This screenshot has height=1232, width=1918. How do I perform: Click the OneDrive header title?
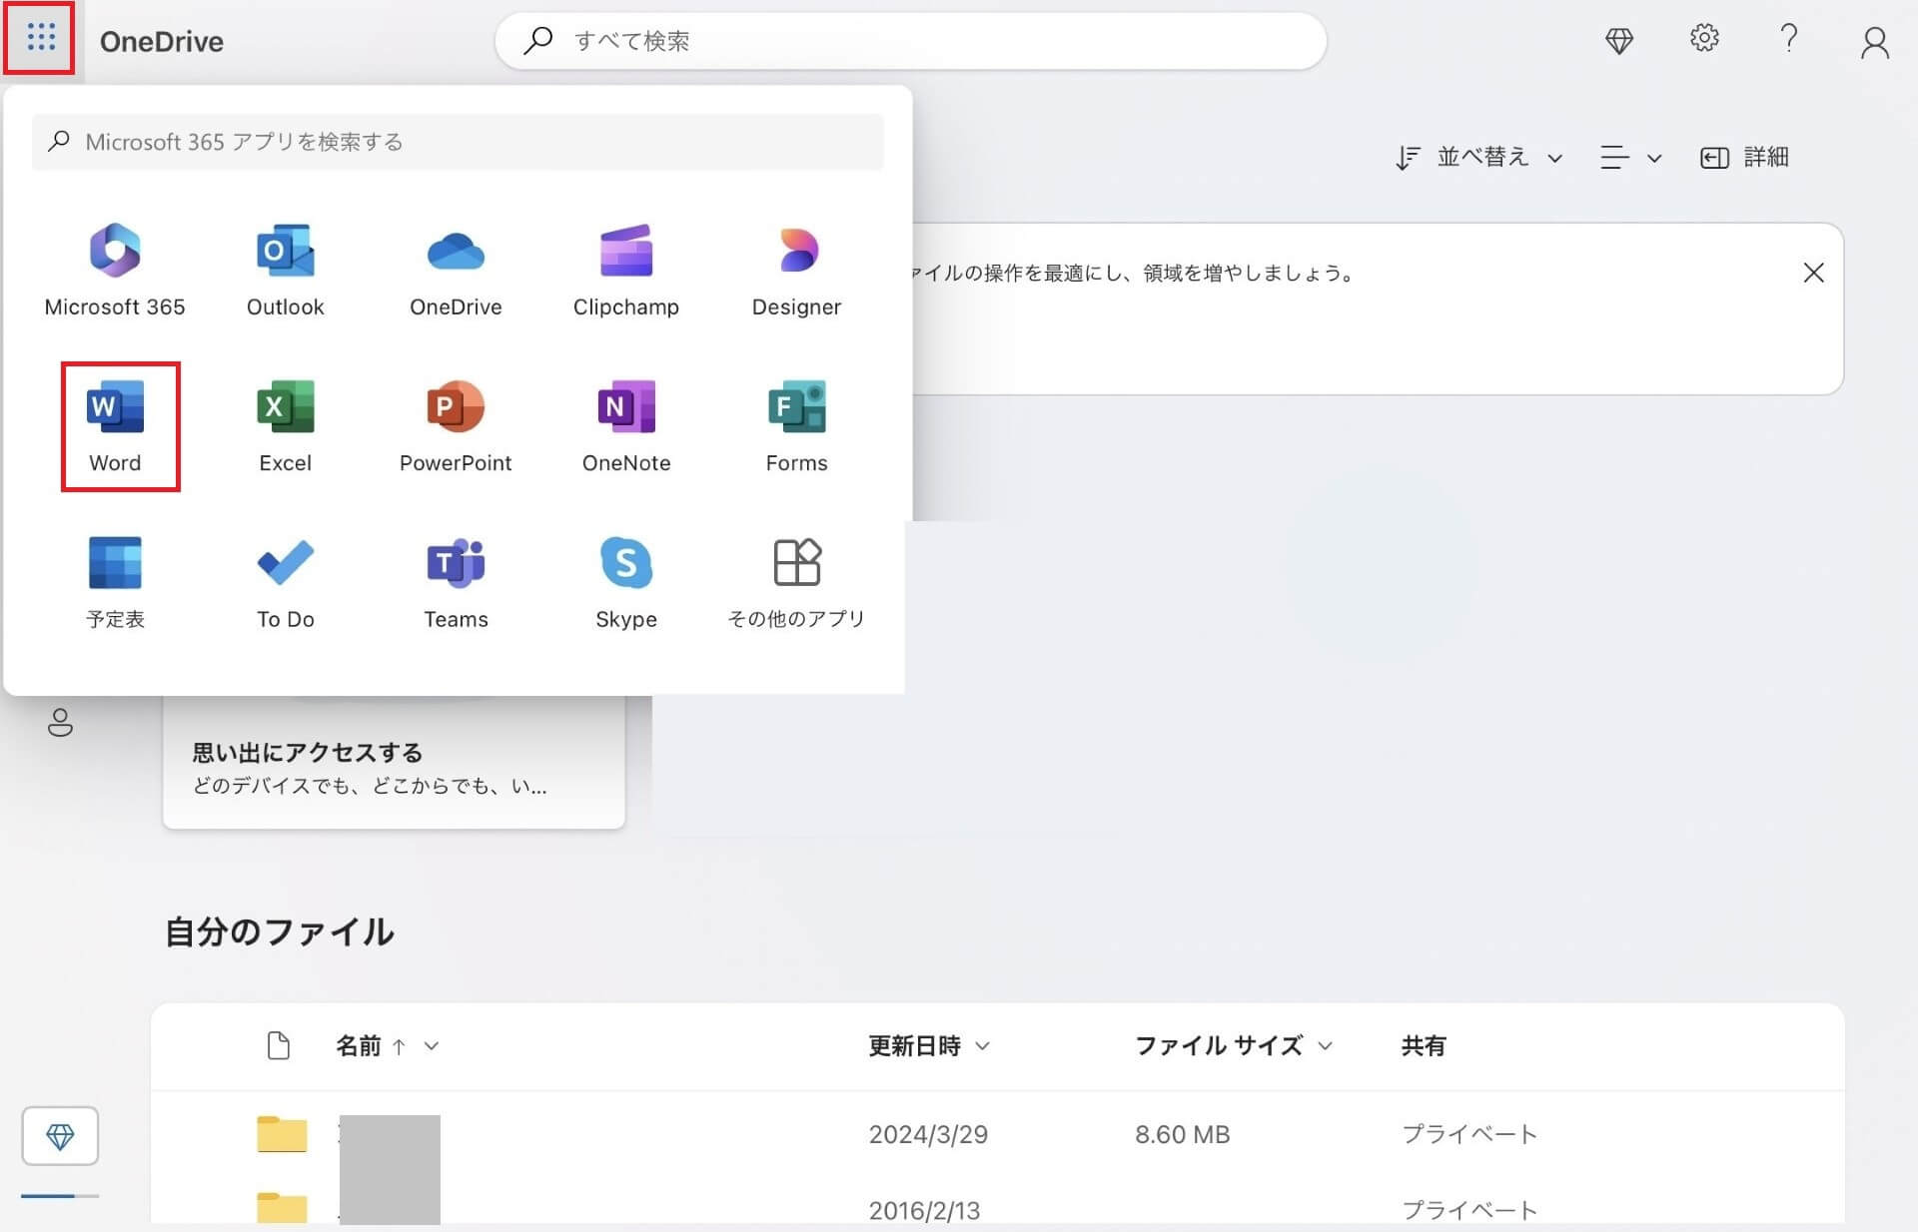click(162, 41)
